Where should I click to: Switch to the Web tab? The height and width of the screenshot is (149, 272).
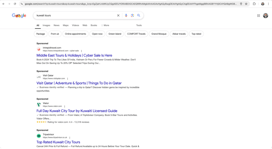pos(85,25)
